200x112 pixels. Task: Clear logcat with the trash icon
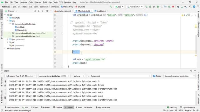(5, 82)
